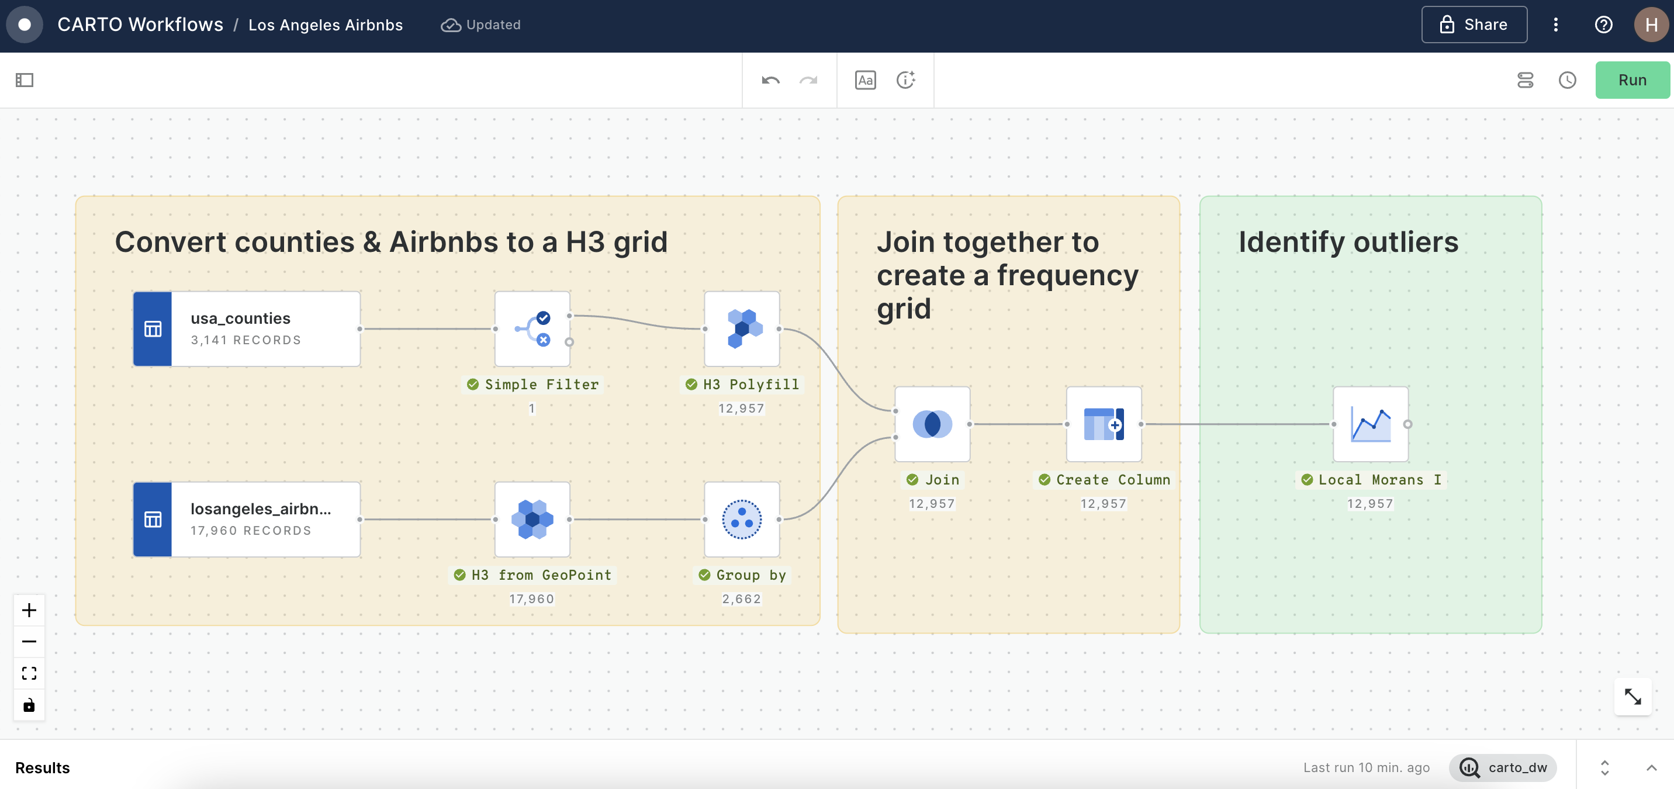This screenshot has width=1674, height=789.
Task: Open workflow version history via clock icon
Action: click(1568, 80)
